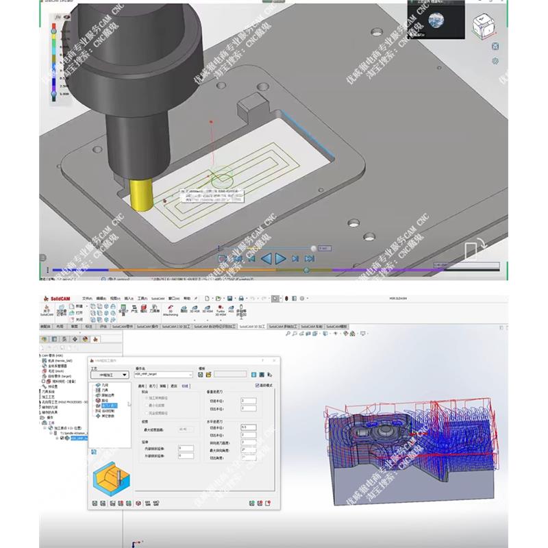Expand the dropdown arrow under Turbo 3D HSM
Viewport: 548px width, 548px height.
point(220,320)
